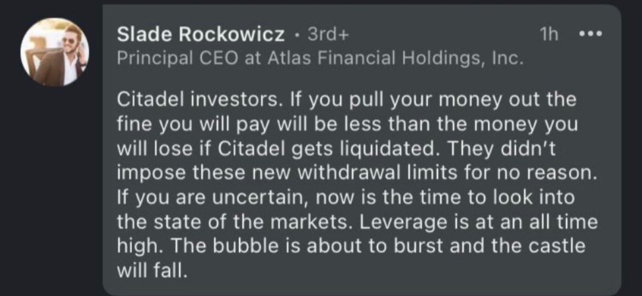Image resolution: width=642 pixels, height=296 pixels.
Task: Click the closing words "will fall."
Action: click(x=149, y=272)
